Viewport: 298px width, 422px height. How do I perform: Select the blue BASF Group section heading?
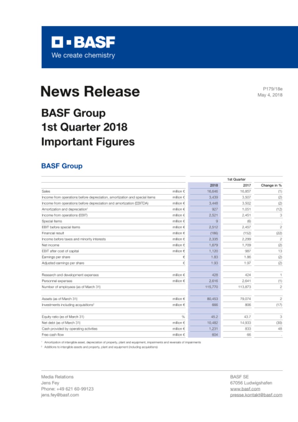pos(62,166)
